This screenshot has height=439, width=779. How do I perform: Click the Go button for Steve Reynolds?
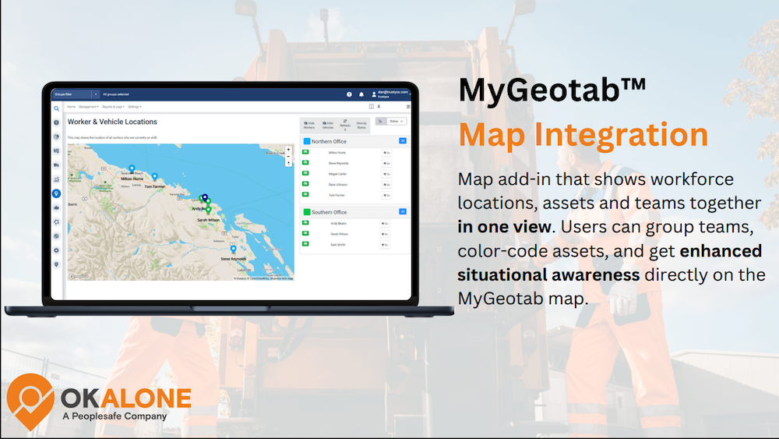tap(386, 164)
